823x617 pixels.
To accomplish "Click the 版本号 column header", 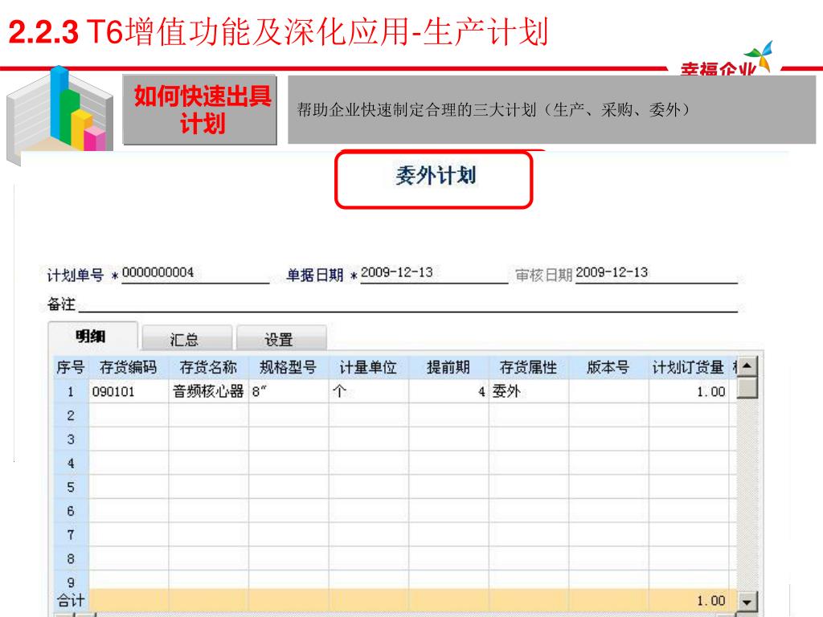I will (x=609, y=367).
